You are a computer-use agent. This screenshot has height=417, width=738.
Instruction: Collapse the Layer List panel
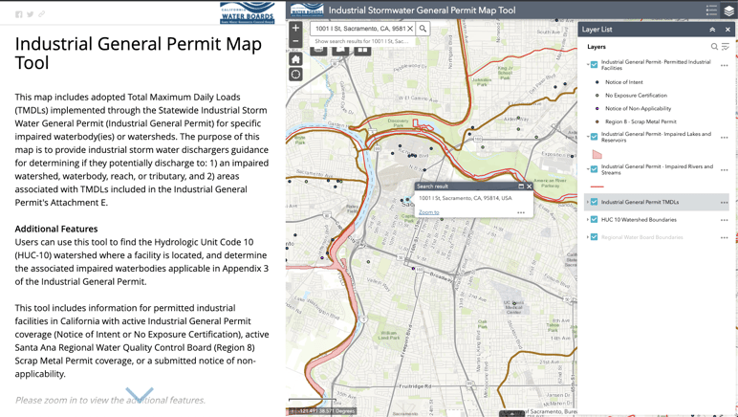click(x=712, y=30)
